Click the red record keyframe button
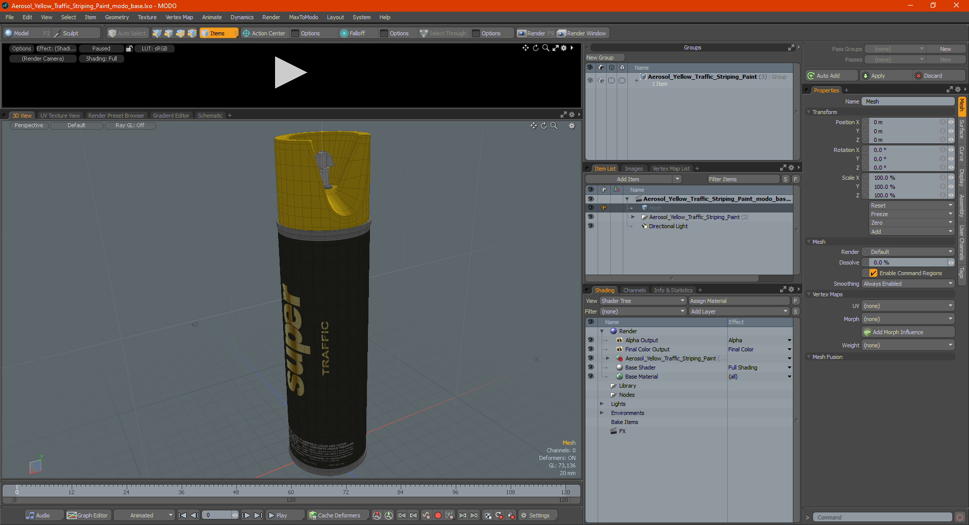This screenshot has height=525, width=969. click(438, 515)
